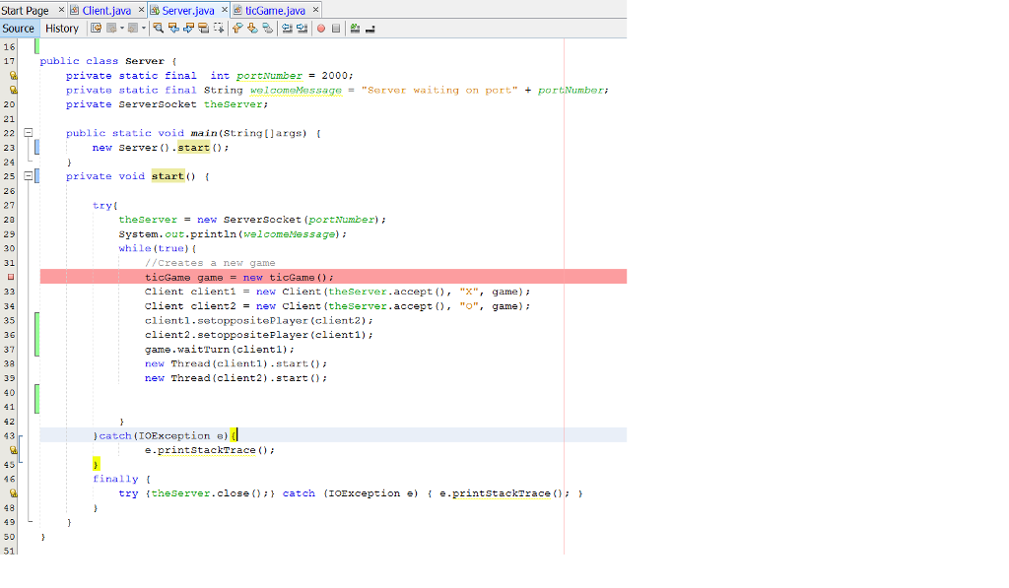Open the Forward navigation dropdown arrow
This screenshot has height=588, width=1009.
coord(142,28)
